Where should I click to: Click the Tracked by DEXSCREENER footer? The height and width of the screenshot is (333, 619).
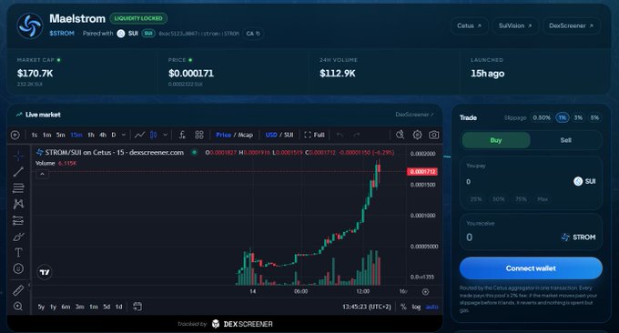(x=225, y=324)
